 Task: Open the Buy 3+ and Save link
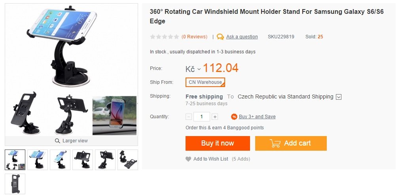point(257,117)
